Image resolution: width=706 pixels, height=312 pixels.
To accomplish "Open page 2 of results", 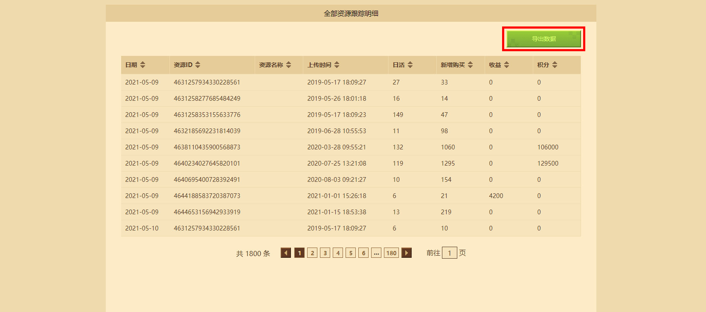I will pyautogui.click(x=312, y=253).
